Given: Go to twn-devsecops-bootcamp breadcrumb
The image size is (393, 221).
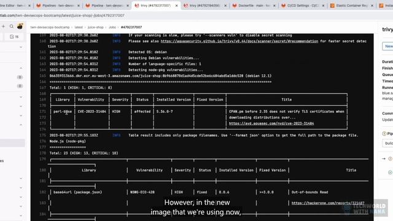Looking at the screenshot, I should point(50,27).
